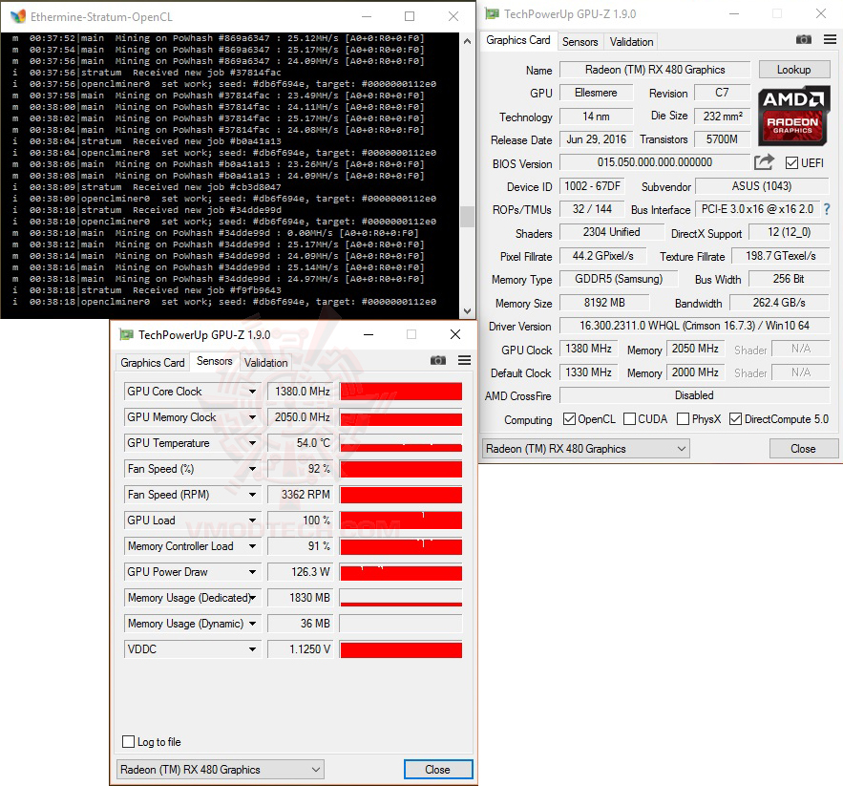Click the Bandwidth 262.4 GB/s value

click(779, 303)
